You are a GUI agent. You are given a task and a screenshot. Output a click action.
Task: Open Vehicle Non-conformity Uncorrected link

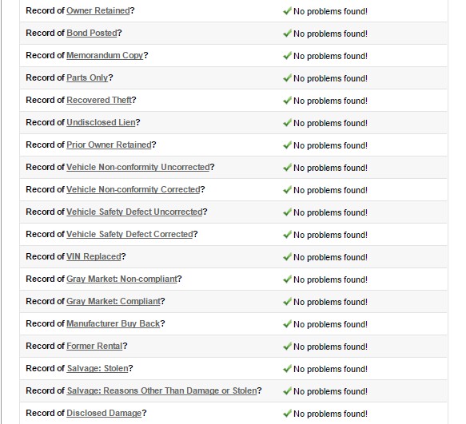[x=138, y=167]
